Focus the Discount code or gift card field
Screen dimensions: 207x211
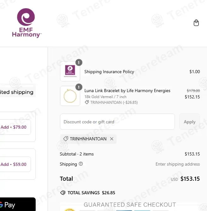[x=117, y=122]
